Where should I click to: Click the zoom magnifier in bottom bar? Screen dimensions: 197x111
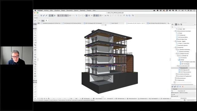click(x=49, y=99)
